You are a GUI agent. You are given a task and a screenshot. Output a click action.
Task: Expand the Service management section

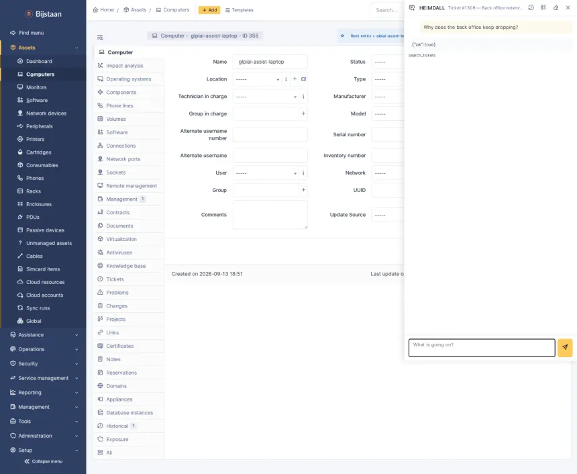(44, 378)
